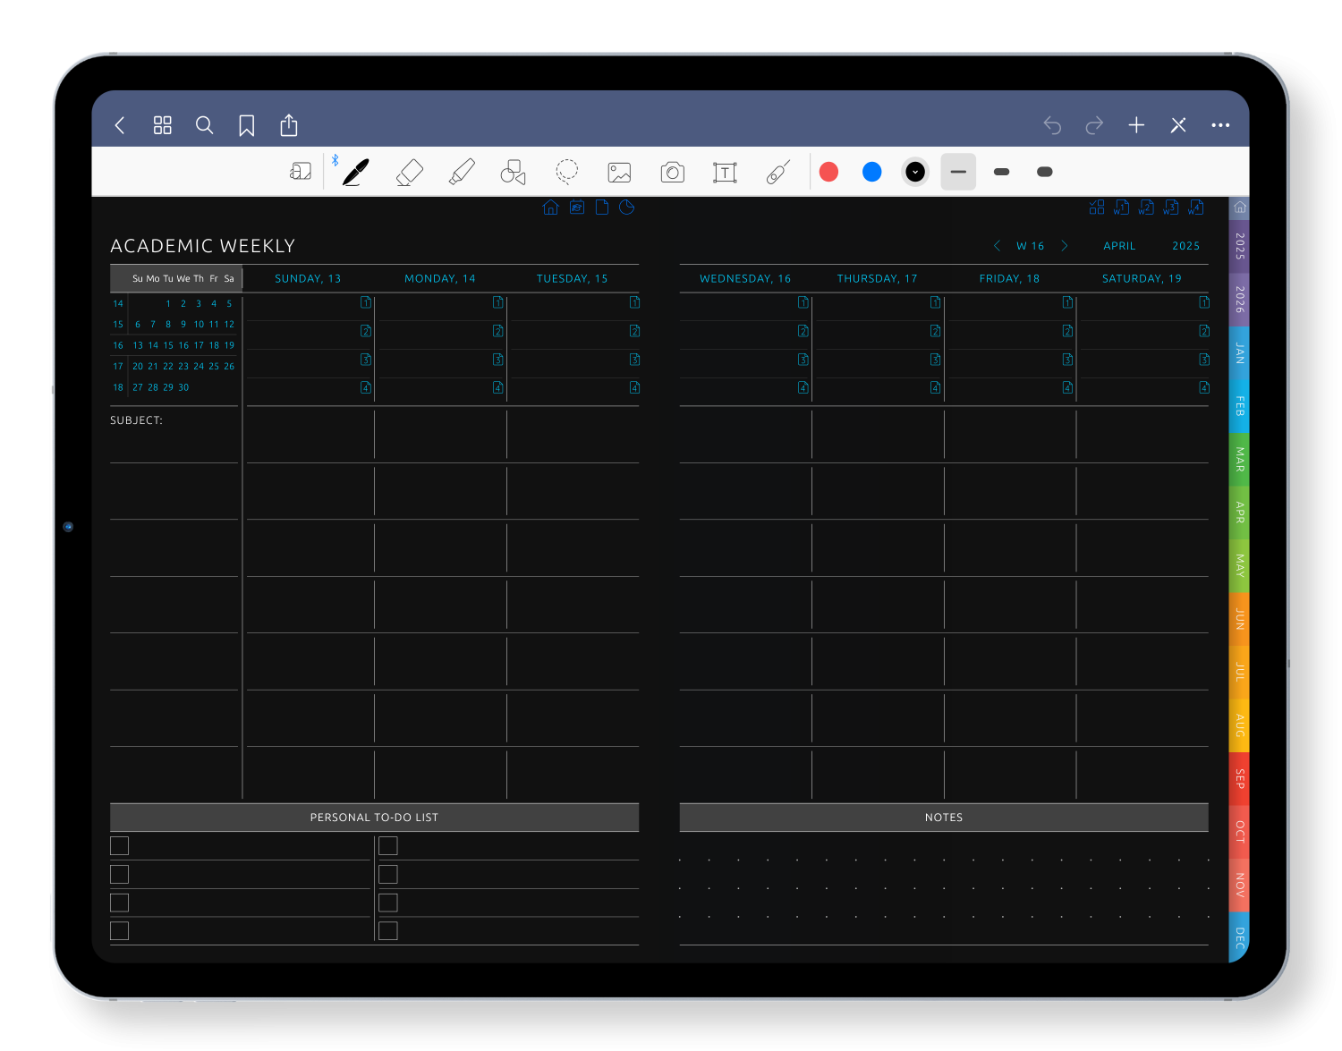The width and height of the screenshot is (1342, 1051).
Task: Select the Lasso selection tool
Action: point(566,171)
